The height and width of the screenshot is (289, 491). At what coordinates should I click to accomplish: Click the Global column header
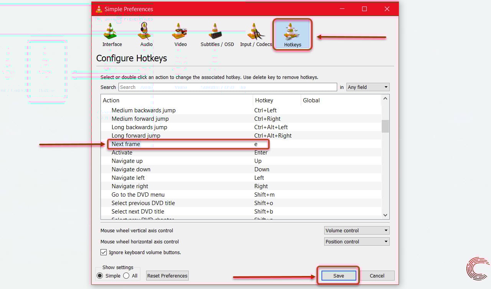341,100
